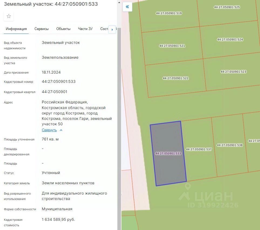Switch to the Сервисы tab
Screen dimensions: 260x230
tap(42, 29)
